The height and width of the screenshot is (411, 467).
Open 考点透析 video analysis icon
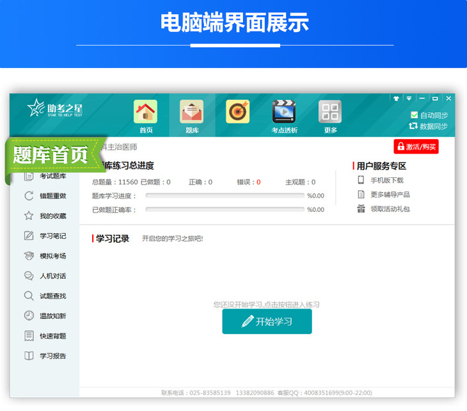click(x=283, y=112)
